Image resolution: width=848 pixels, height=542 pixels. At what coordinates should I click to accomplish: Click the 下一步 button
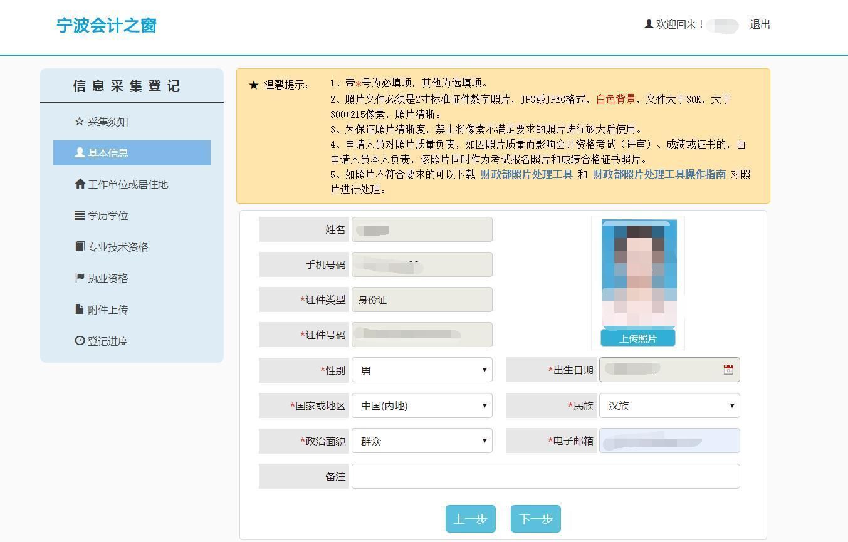[535, 518]
